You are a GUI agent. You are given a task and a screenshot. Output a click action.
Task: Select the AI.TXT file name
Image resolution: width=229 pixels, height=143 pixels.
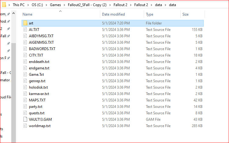click(x=34, y=29)
